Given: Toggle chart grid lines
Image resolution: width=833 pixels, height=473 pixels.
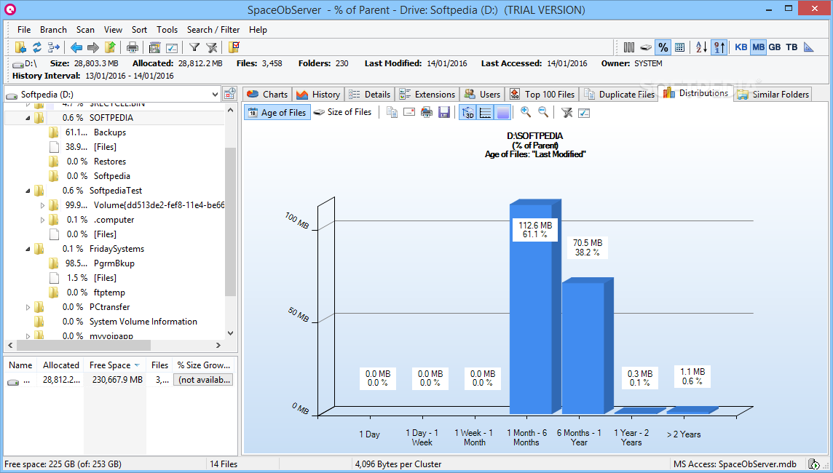Looking at the screenshot, I should (485, 112).
